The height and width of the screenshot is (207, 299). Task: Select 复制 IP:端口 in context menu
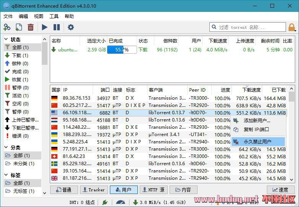[x=256, y=130]
